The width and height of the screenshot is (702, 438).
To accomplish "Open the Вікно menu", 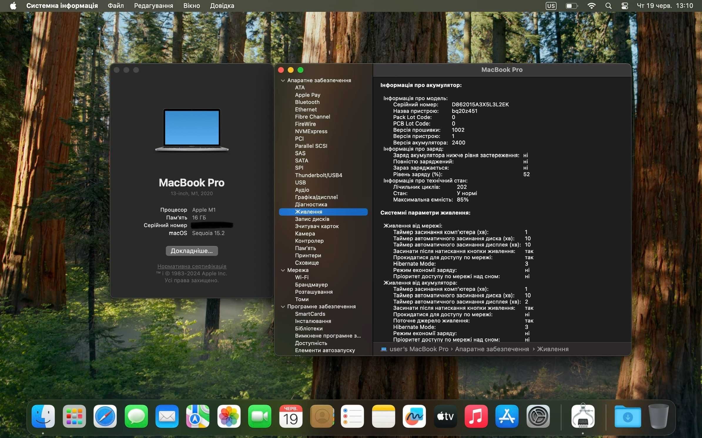I will (x=192, y=6).
